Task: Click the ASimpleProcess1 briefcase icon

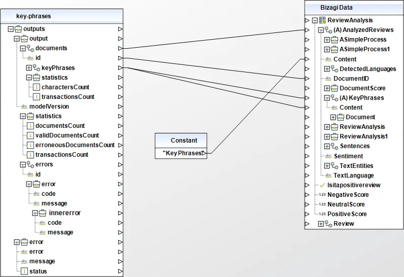Action: coord(335,49)
